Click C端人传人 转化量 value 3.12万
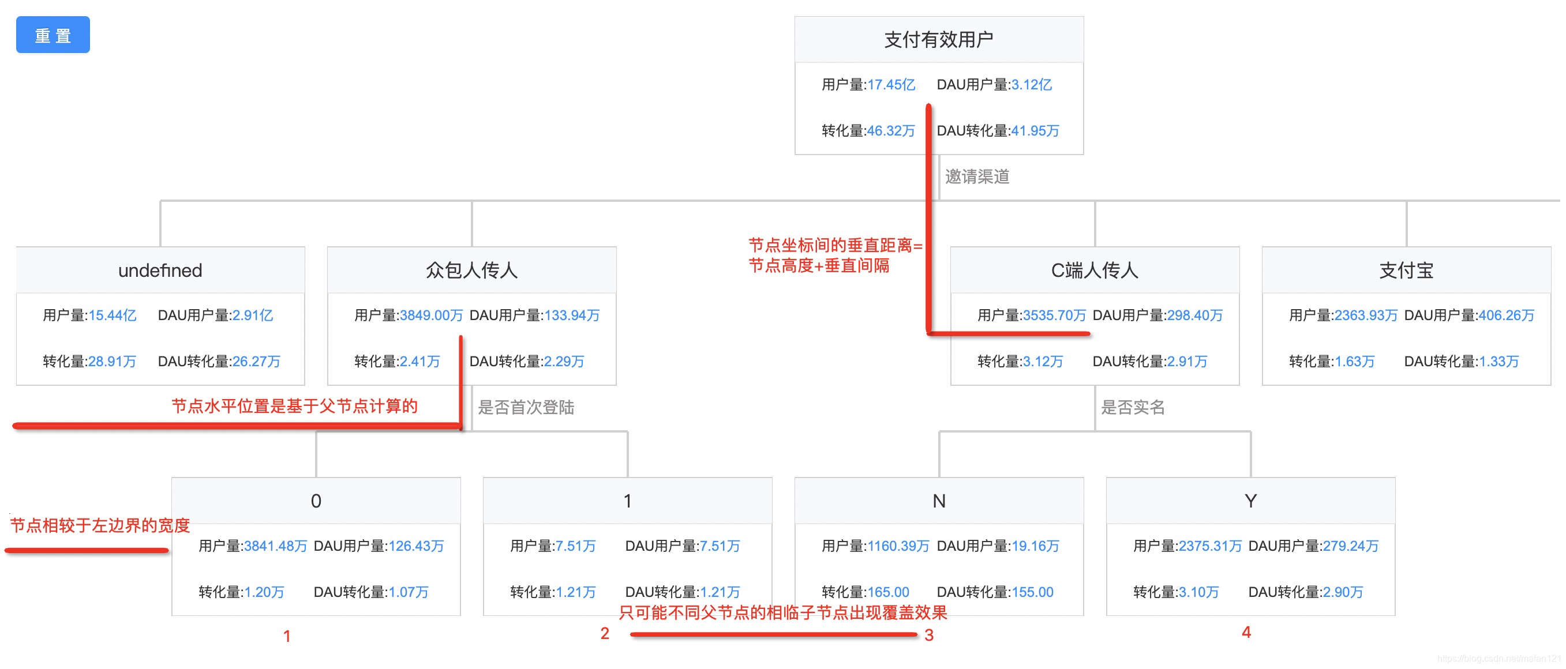Screen dimensions: 1566x669 (1043, 362)
